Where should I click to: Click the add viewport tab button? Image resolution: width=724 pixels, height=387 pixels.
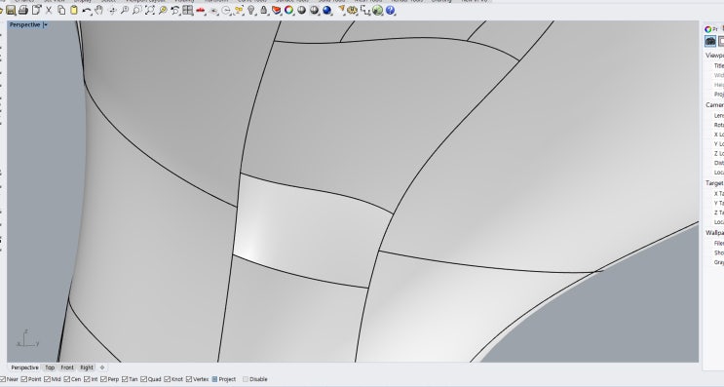pyautogui.click(x=102, y=368)
